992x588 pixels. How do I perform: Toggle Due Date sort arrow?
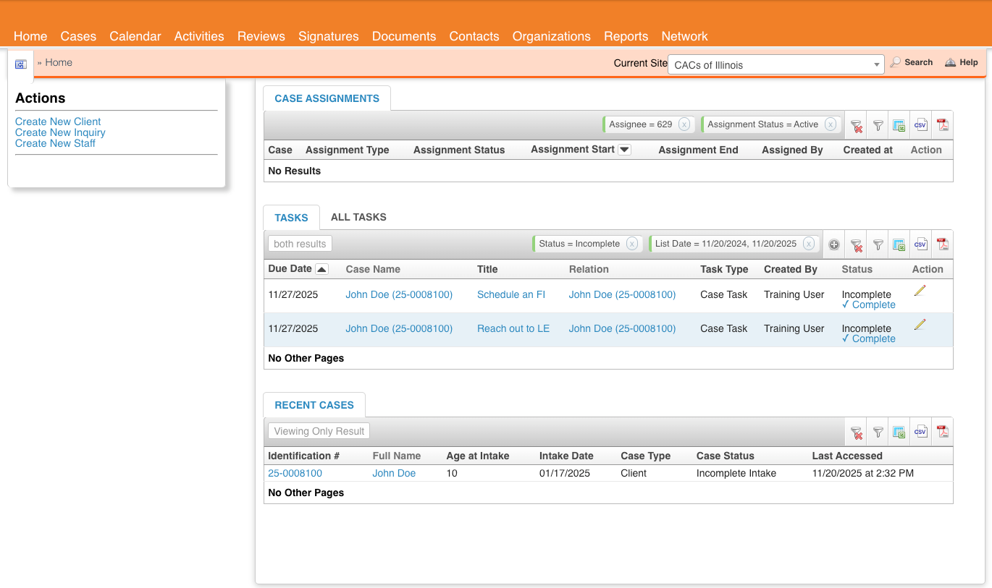click(x=322, y=269)
